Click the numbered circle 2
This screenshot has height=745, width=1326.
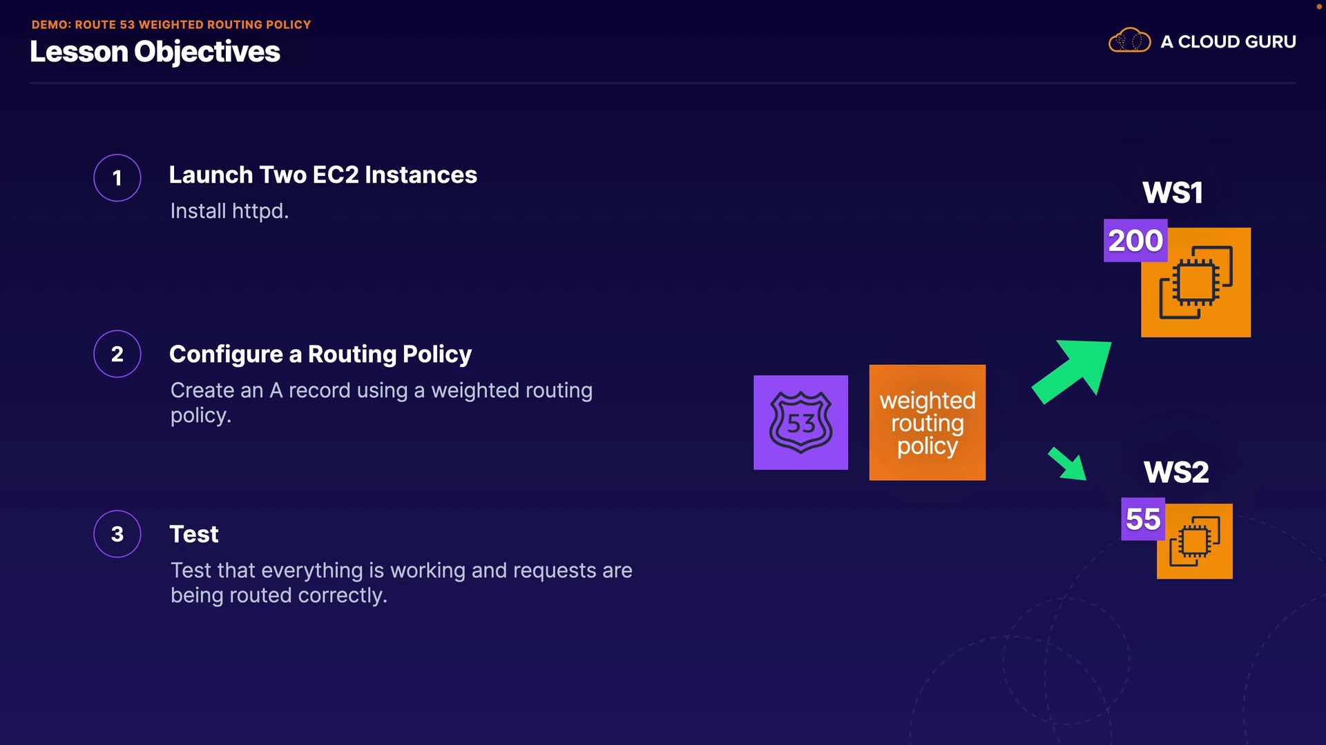(117, 354)
